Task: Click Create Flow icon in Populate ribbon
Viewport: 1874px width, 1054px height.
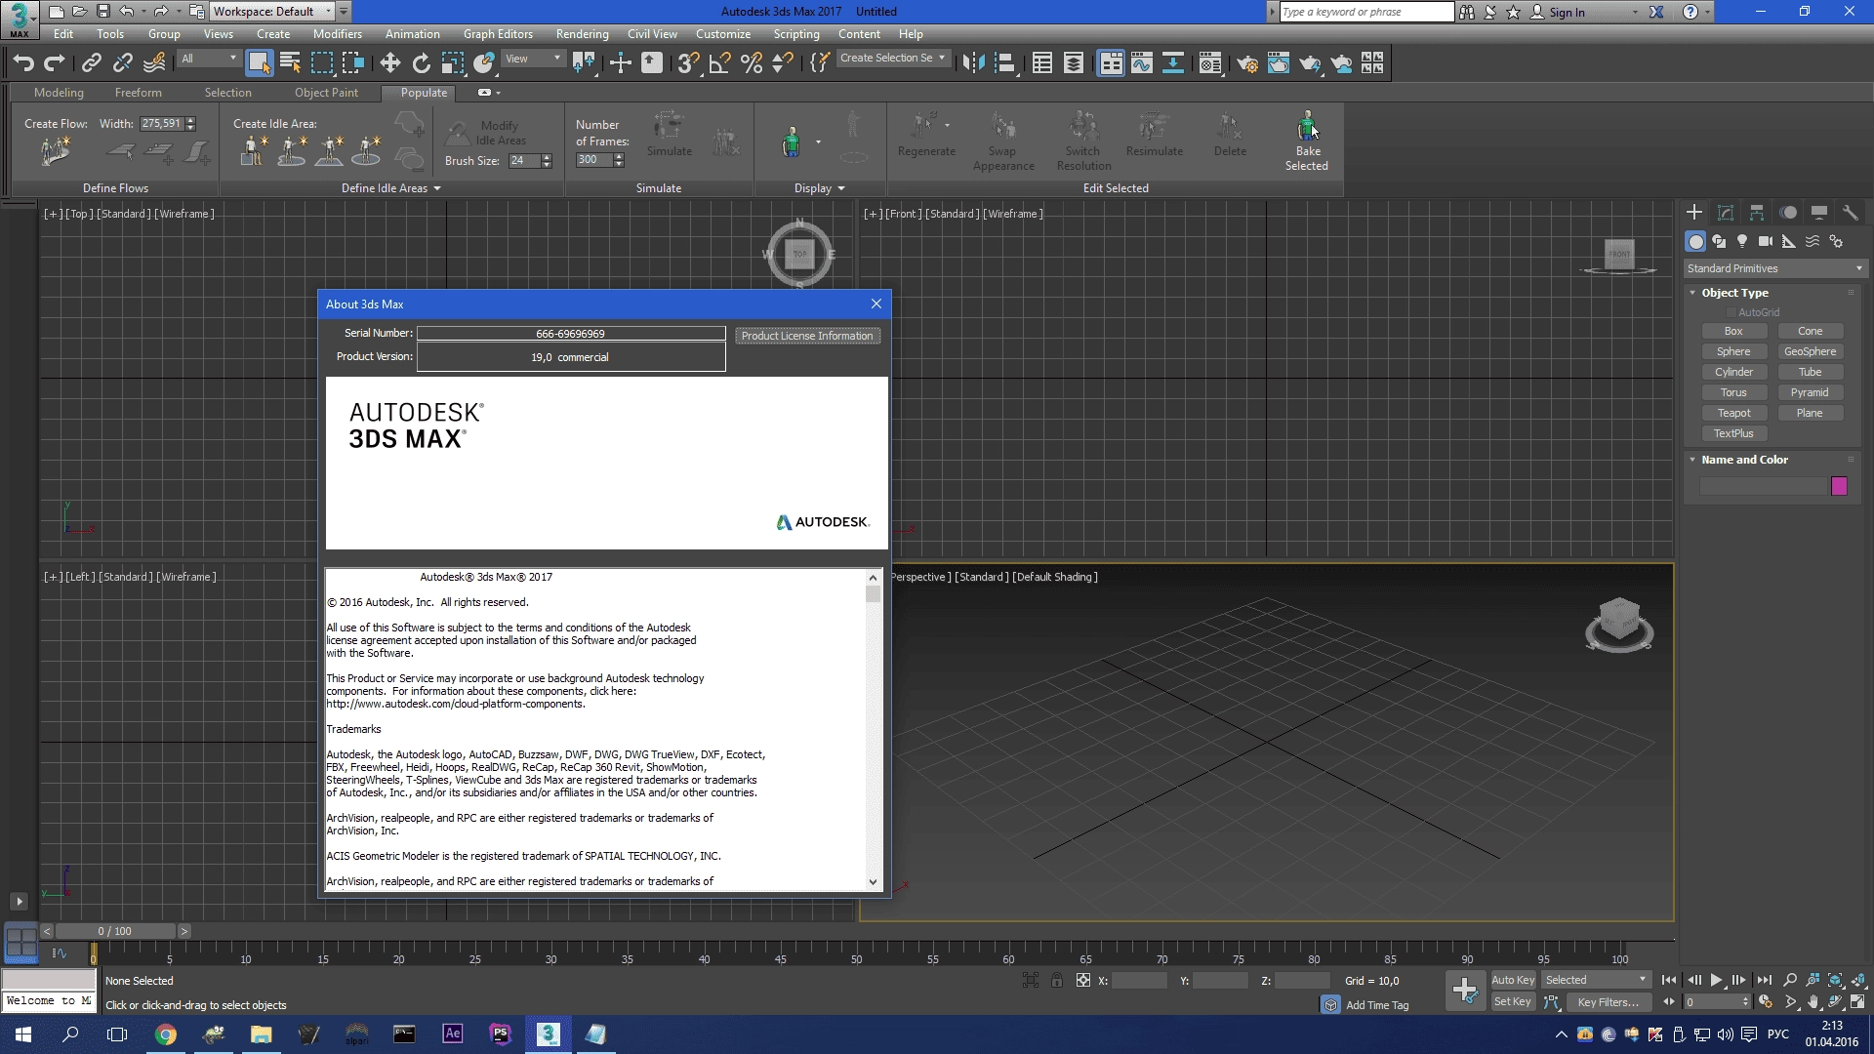Action: pyautogui.click(x=56, y=151)
